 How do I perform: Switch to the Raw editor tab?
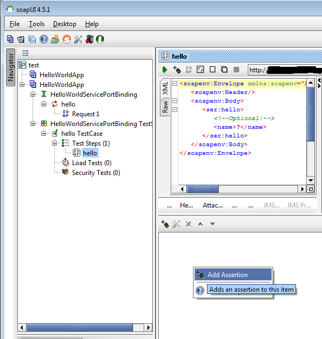[x=165, y=107]
